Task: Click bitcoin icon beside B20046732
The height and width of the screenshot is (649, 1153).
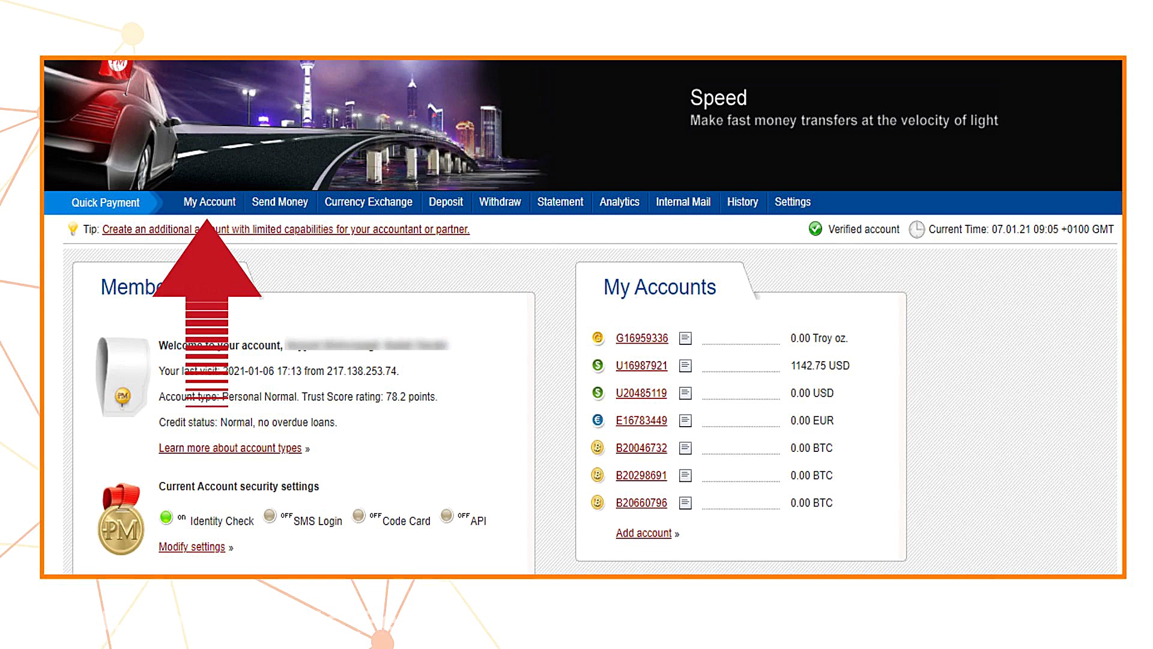Action: point(598,448)
